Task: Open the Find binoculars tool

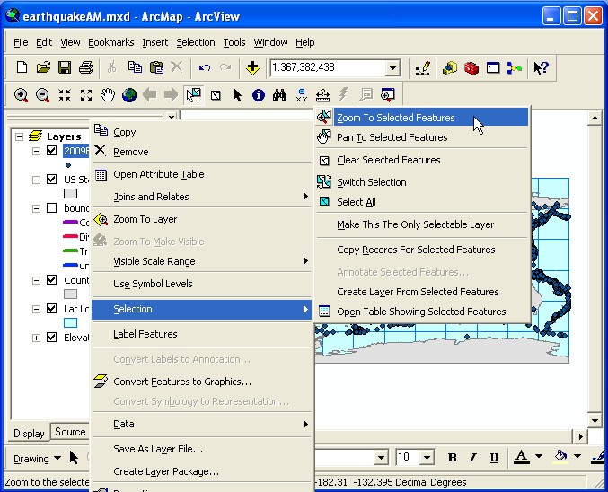Action: (x=280, y=94)
